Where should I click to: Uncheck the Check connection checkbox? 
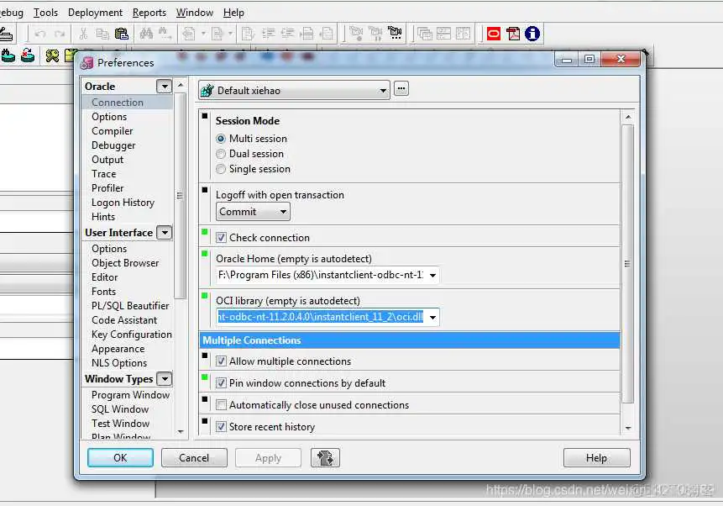[222, 238]
